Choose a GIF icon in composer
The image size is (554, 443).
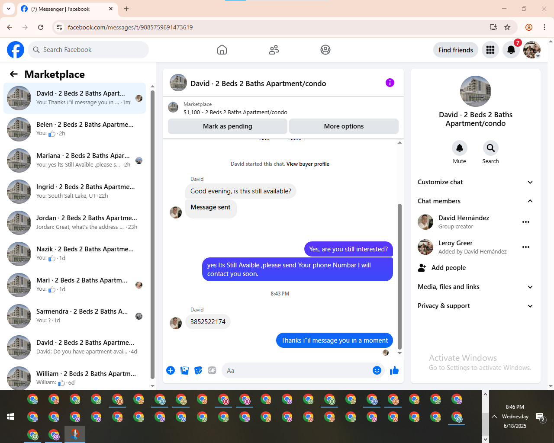click(212, 370)
